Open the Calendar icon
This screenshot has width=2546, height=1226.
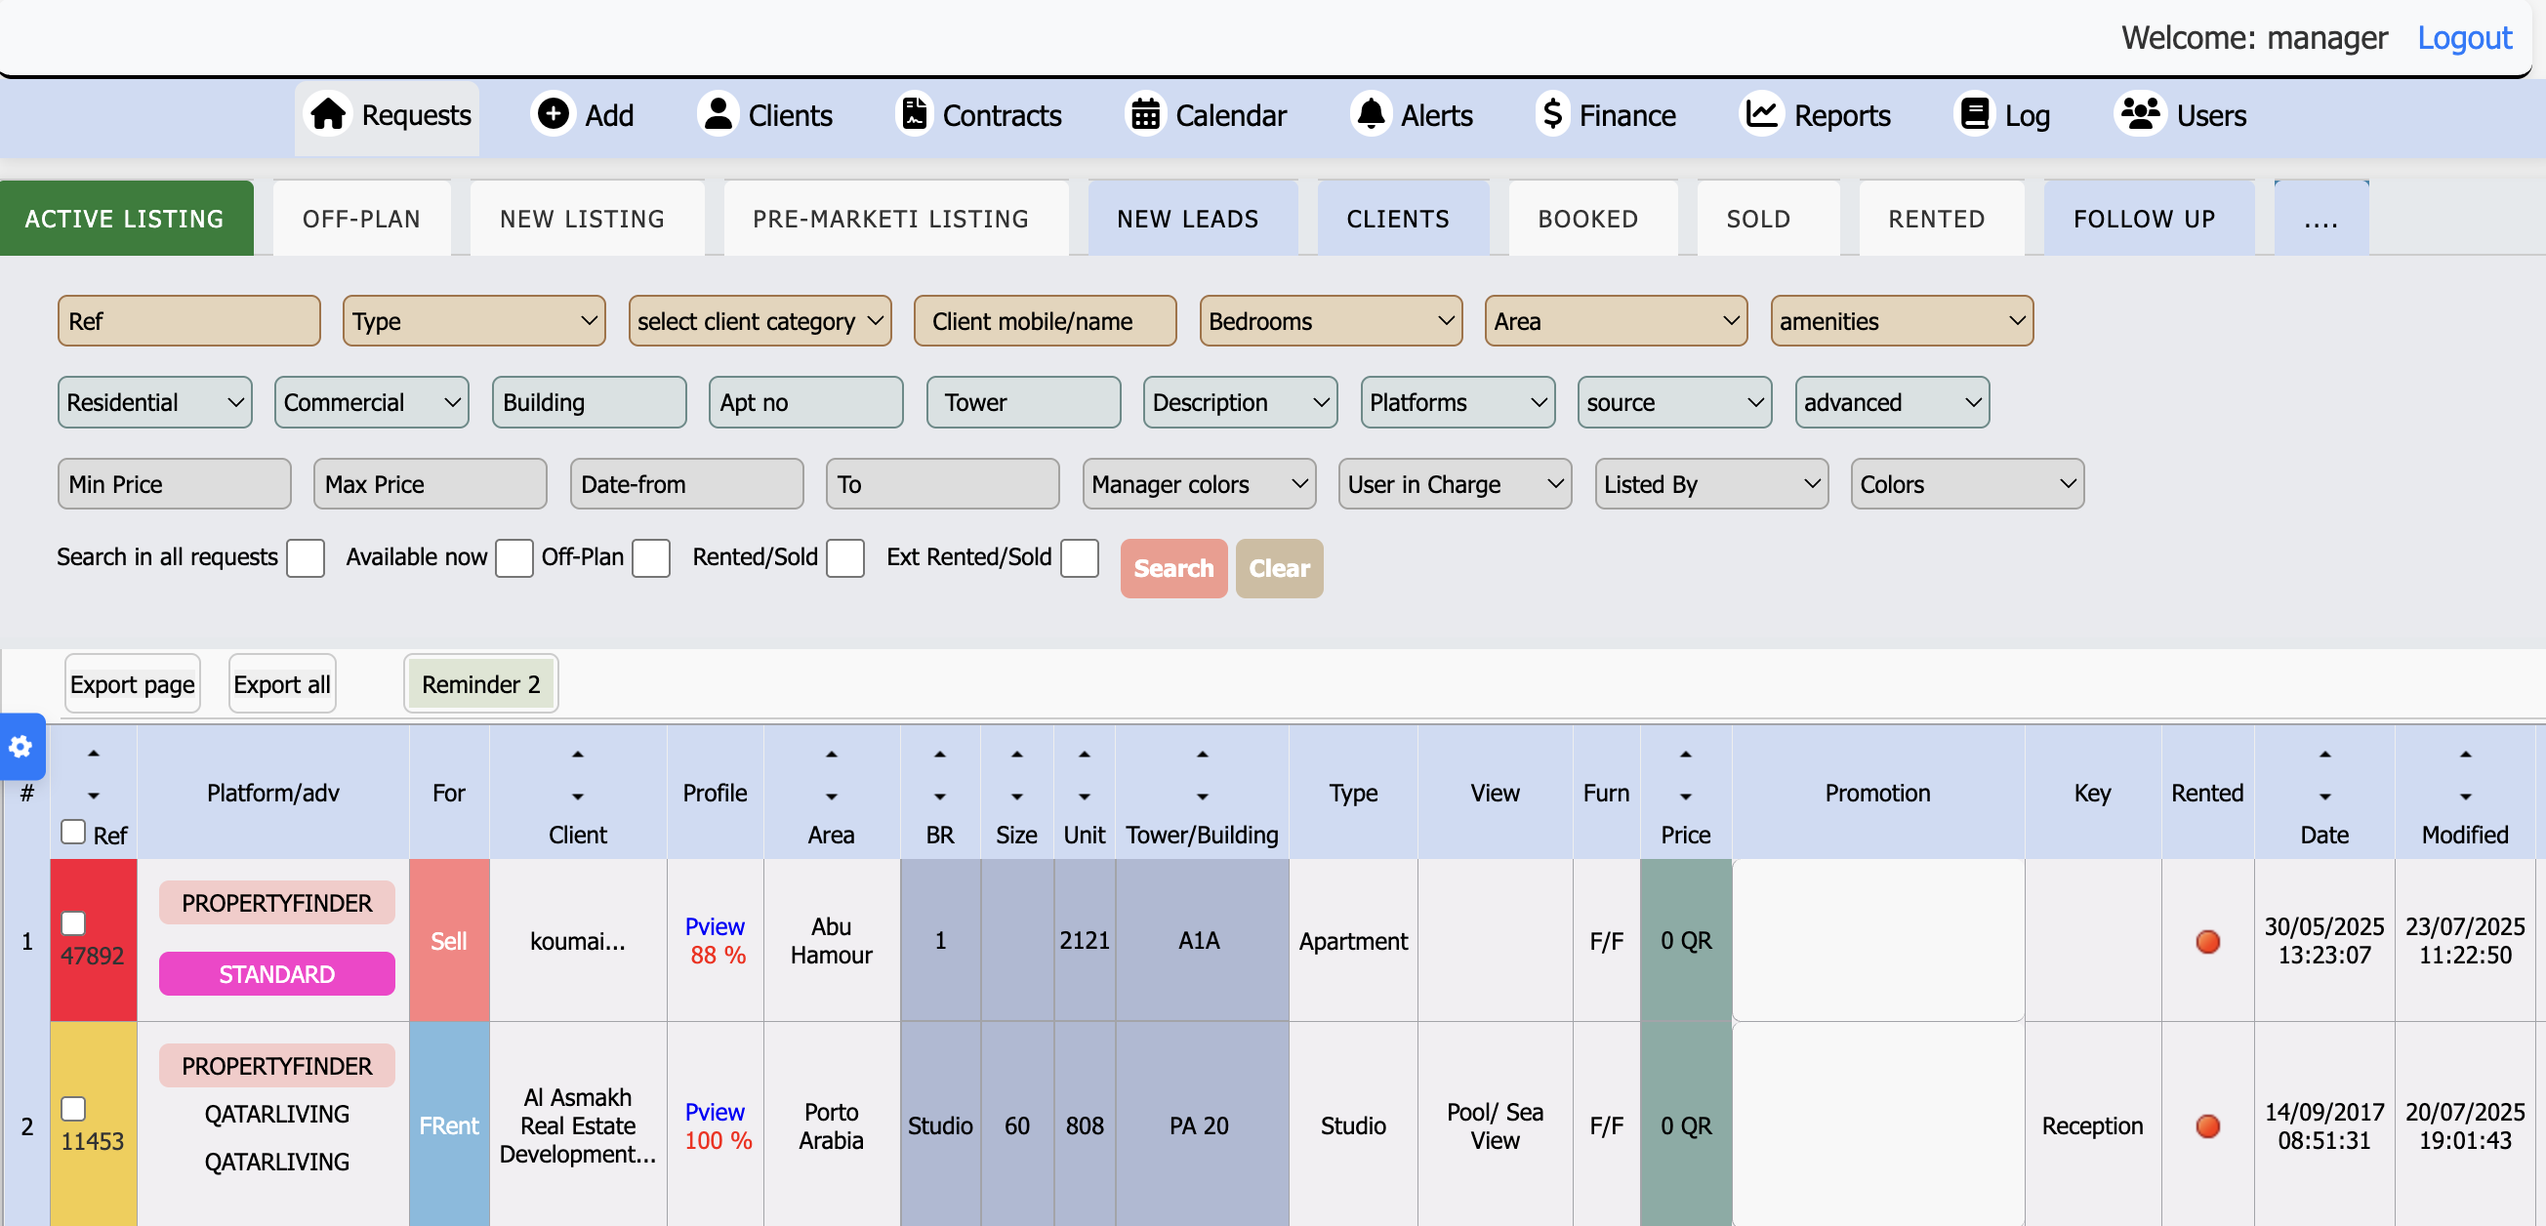pyautogui.click(x=1145, y=114)
